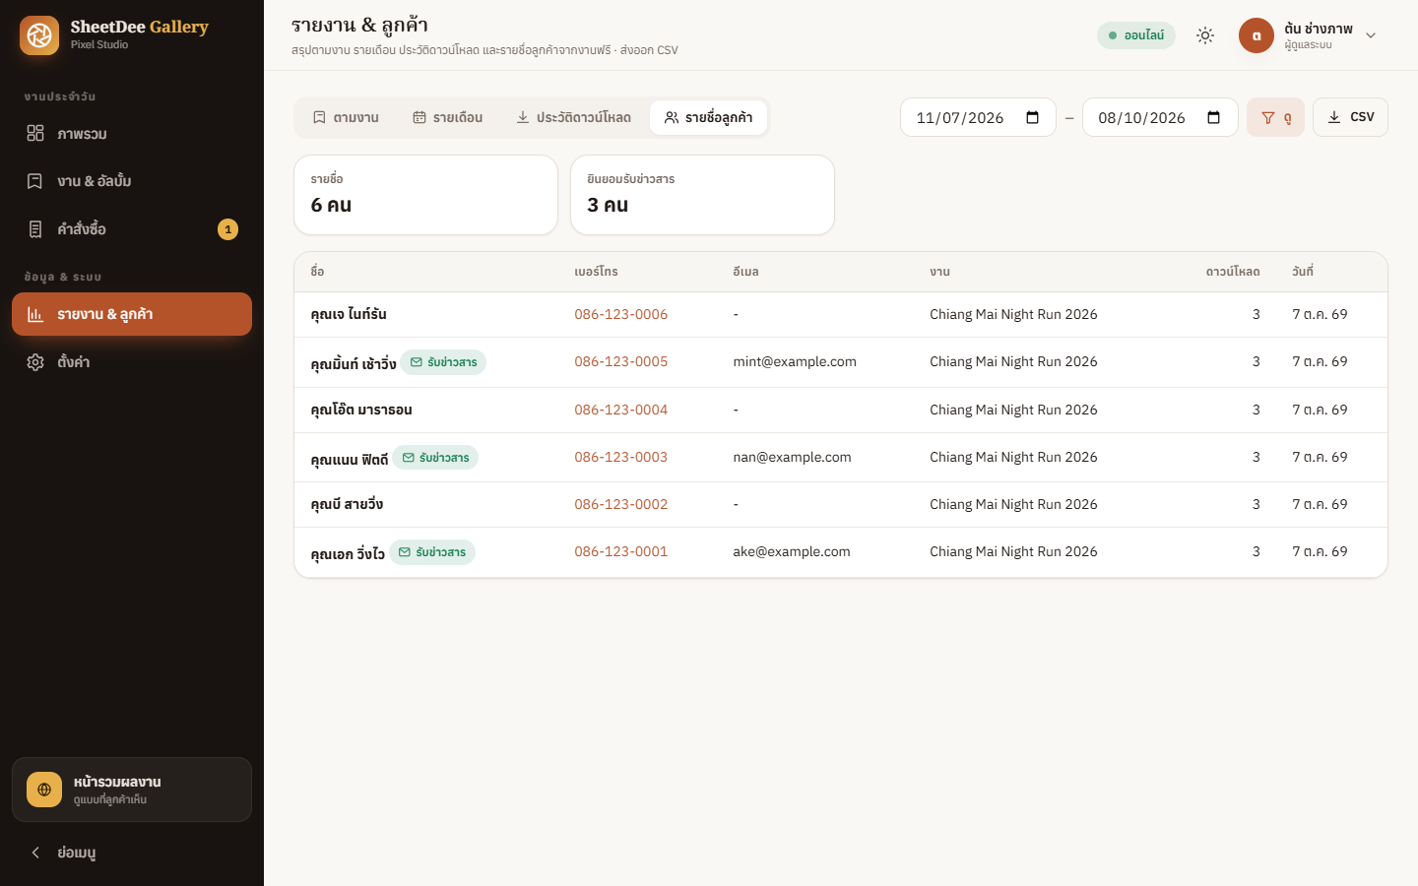Select customer name คุณเจ ไนท์รัน

349,315
